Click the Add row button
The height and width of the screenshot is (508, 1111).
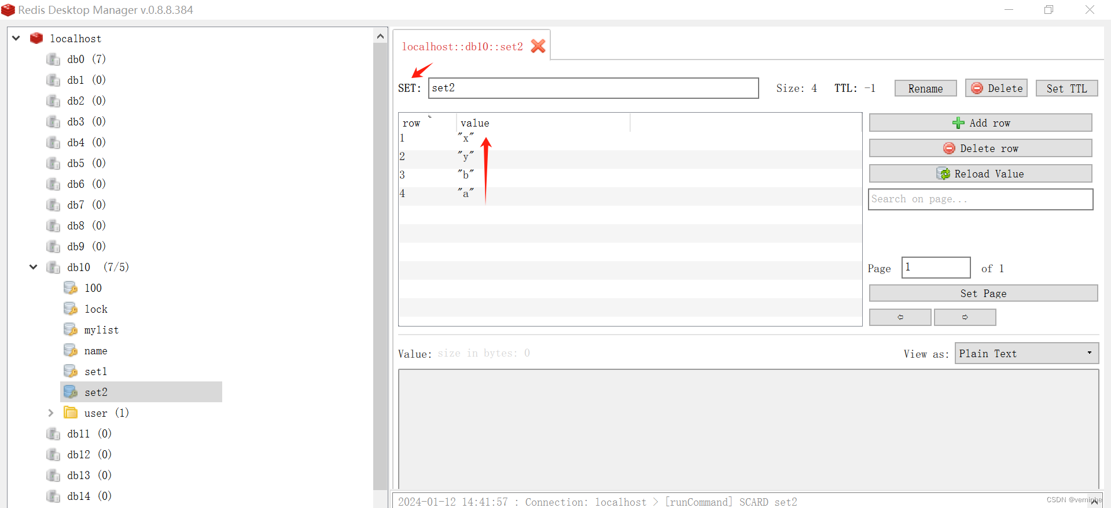pos(981,123)
